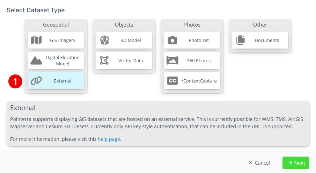Screen dimensions: 316x173
Task: Open the help page link
Action: [x=109, y=139]
